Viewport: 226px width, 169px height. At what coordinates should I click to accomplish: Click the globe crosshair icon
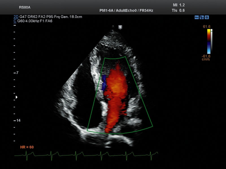[207, 17]
